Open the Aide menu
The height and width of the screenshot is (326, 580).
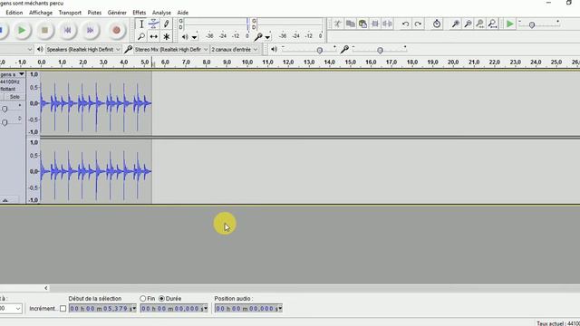tap(183, 13)
